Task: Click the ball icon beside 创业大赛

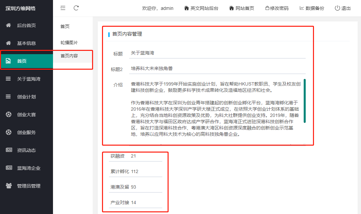Action: point(9,114)
